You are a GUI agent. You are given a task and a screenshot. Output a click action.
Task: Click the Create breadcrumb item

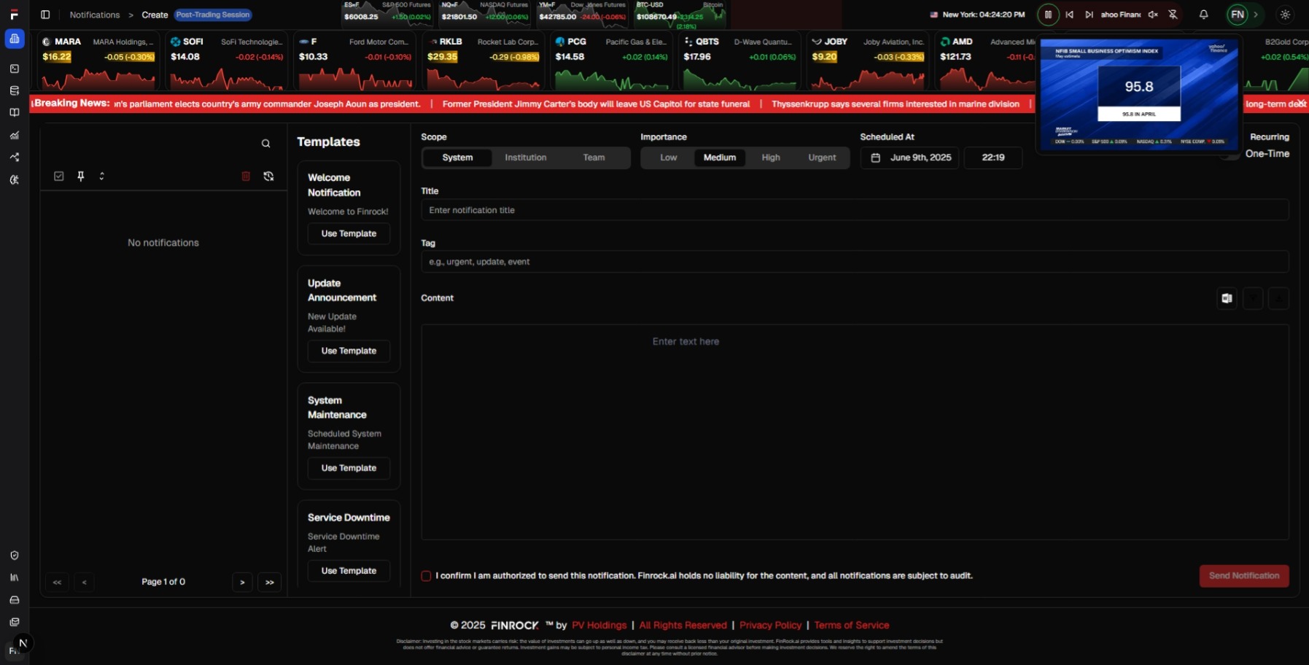click(155, 15)
